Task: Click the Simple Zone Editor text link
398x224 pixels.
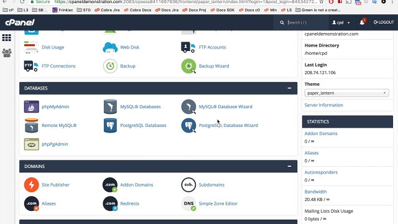Action: click(218, 203)
